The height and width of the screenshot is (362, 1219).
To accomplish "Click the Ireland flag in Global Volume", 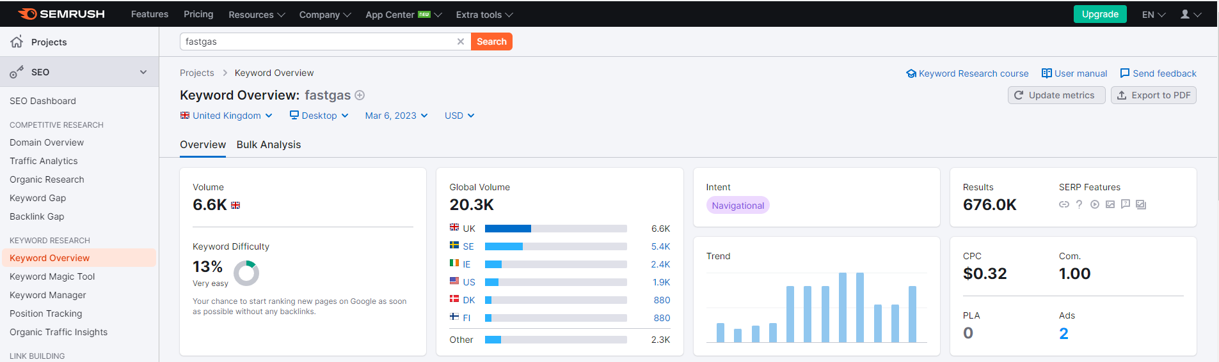I will click(454, 263).
